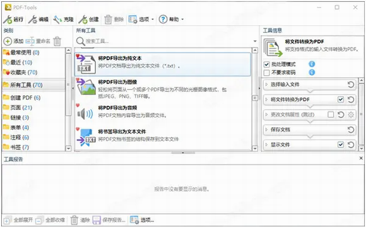Click the 全部展开 expand-all icon
The height and width of the screenshot is (227, 366).
point(7,220)
